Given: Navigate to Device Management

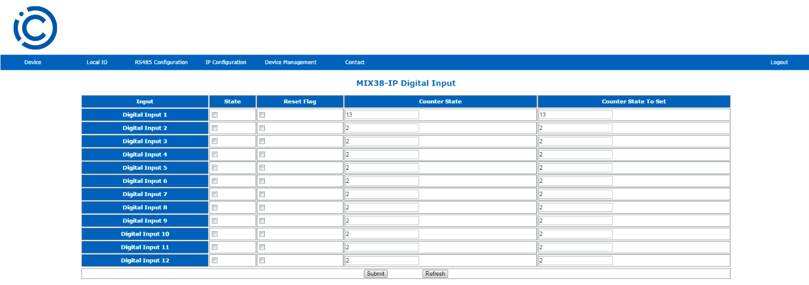Looking at the screenshot, I should point(290,63).
